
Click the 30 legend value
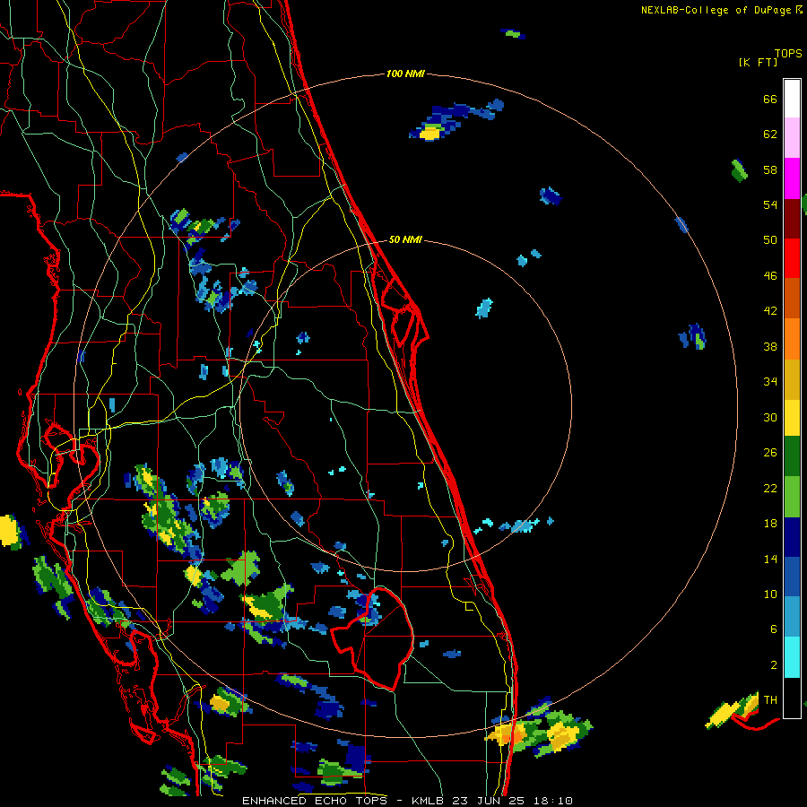click(x=770, y=417)
